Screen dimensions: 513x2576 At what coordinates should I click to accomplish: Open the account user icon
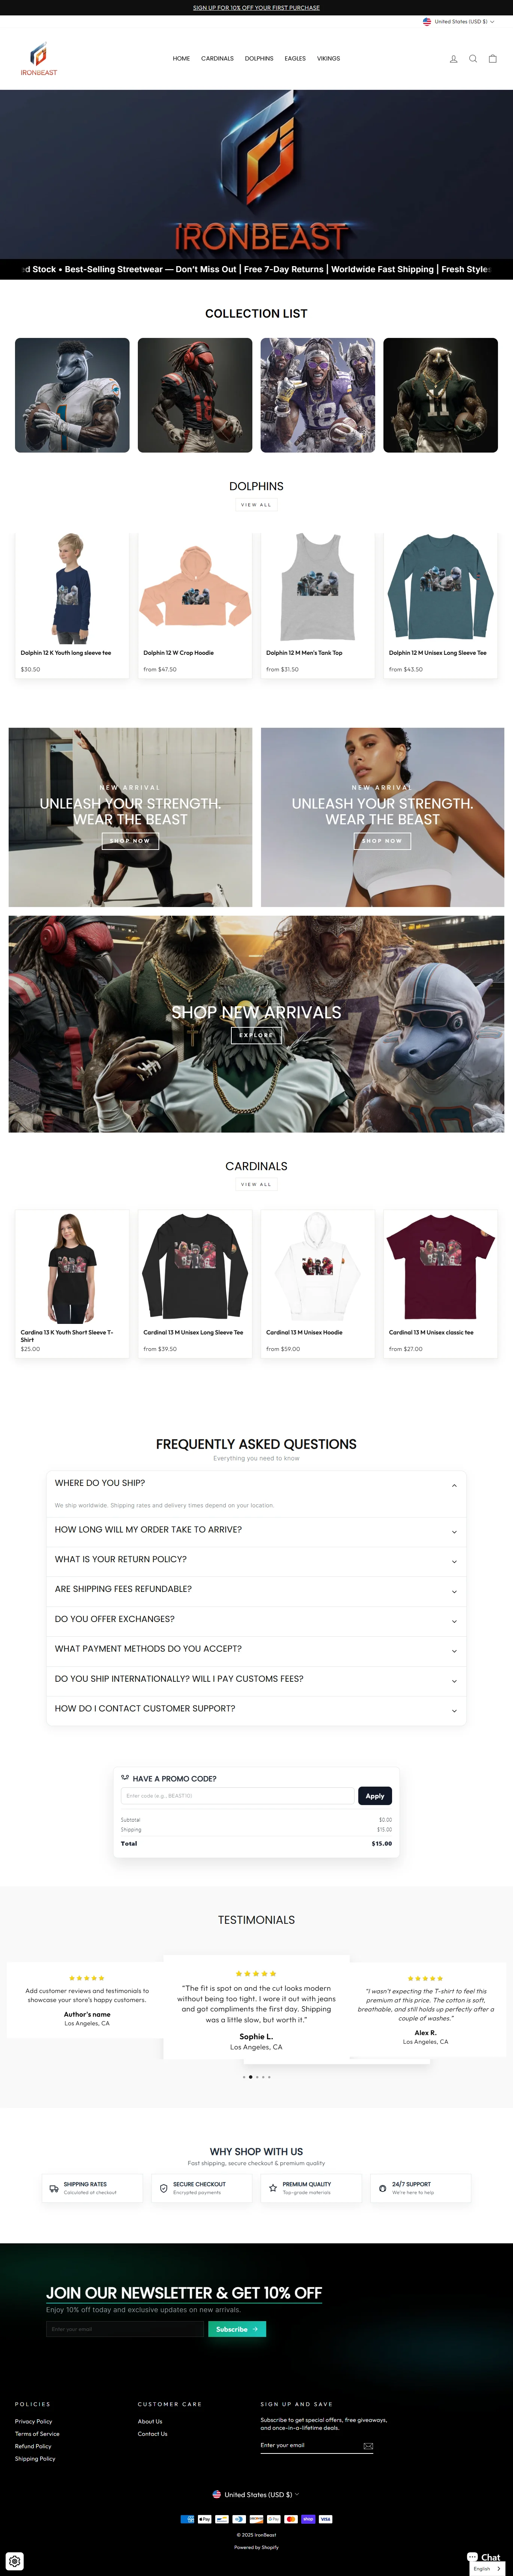453,59
